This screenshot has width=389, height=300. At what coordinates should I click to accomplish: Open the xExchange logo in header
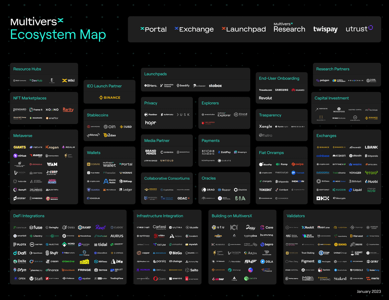pos(194,29)
